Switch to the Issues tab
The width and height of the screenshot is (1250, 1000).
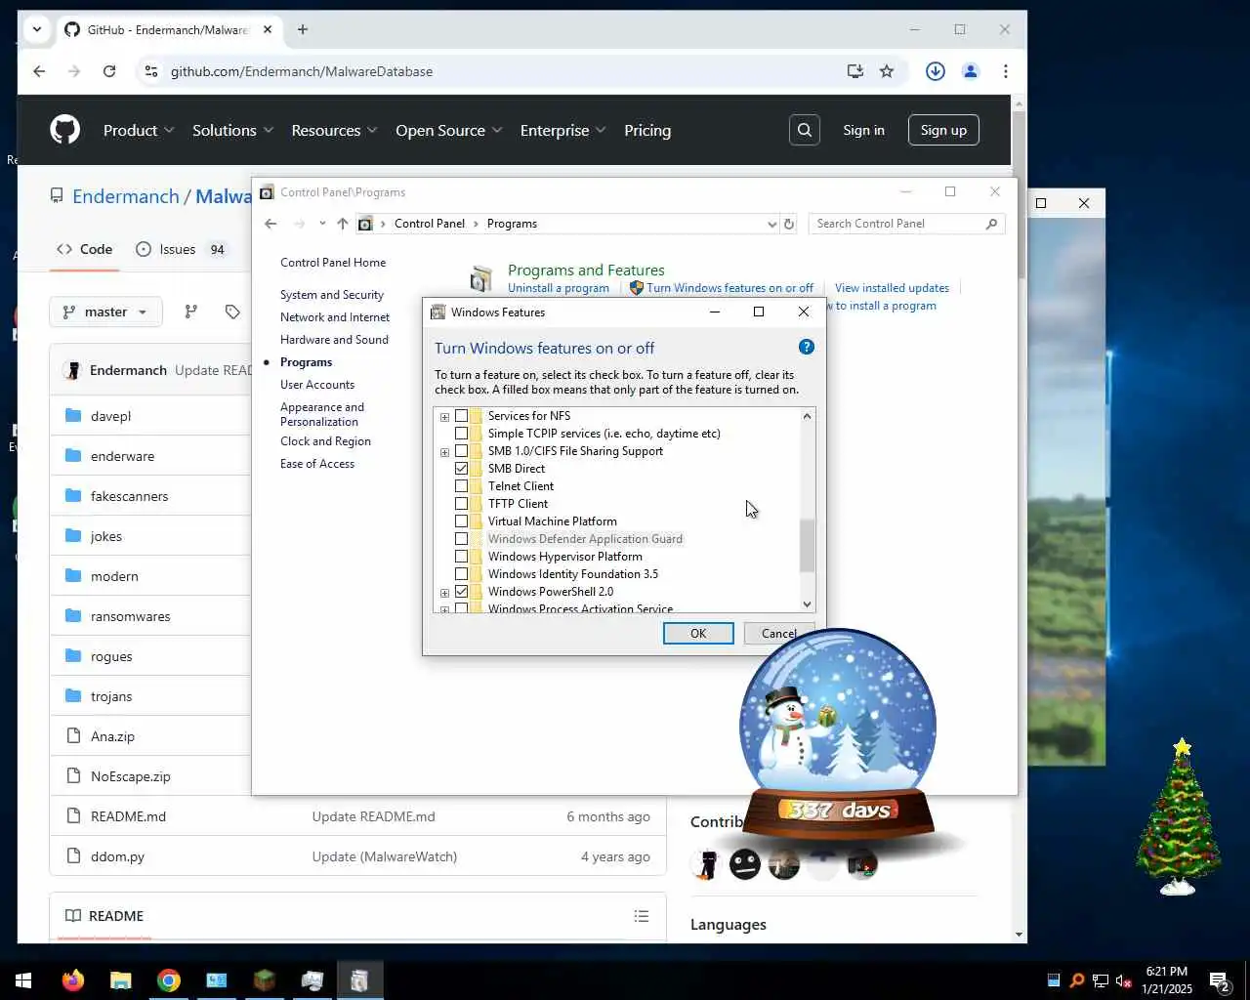182,249
